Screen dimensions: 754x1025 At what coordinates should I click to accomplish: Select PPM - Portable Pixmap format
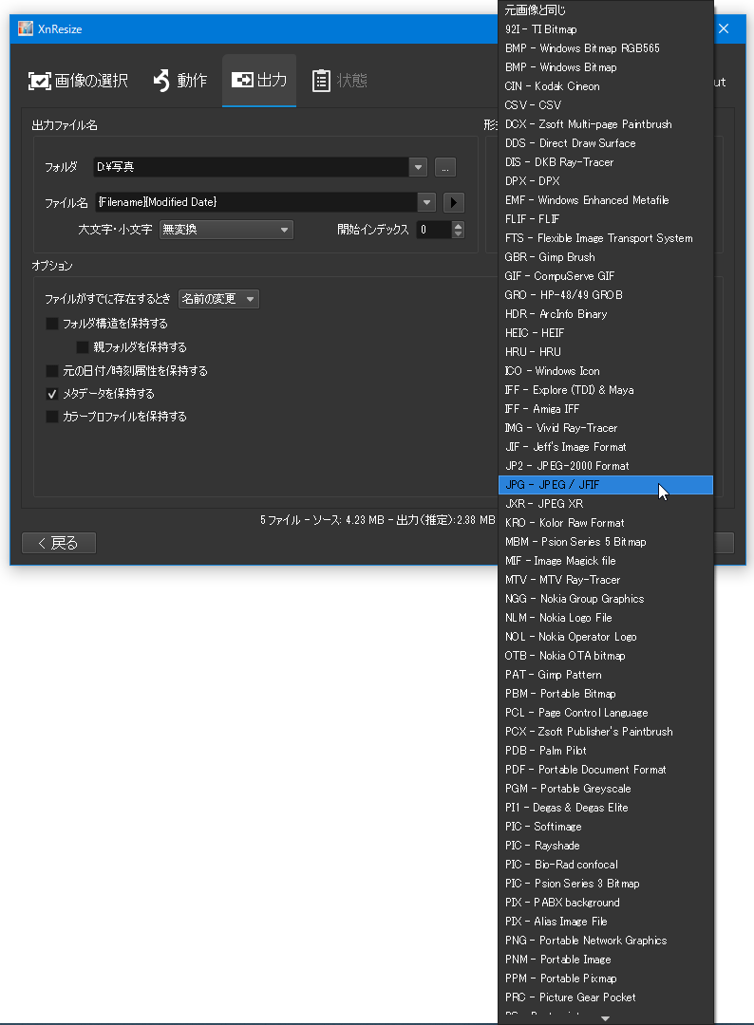click(606, 978)
